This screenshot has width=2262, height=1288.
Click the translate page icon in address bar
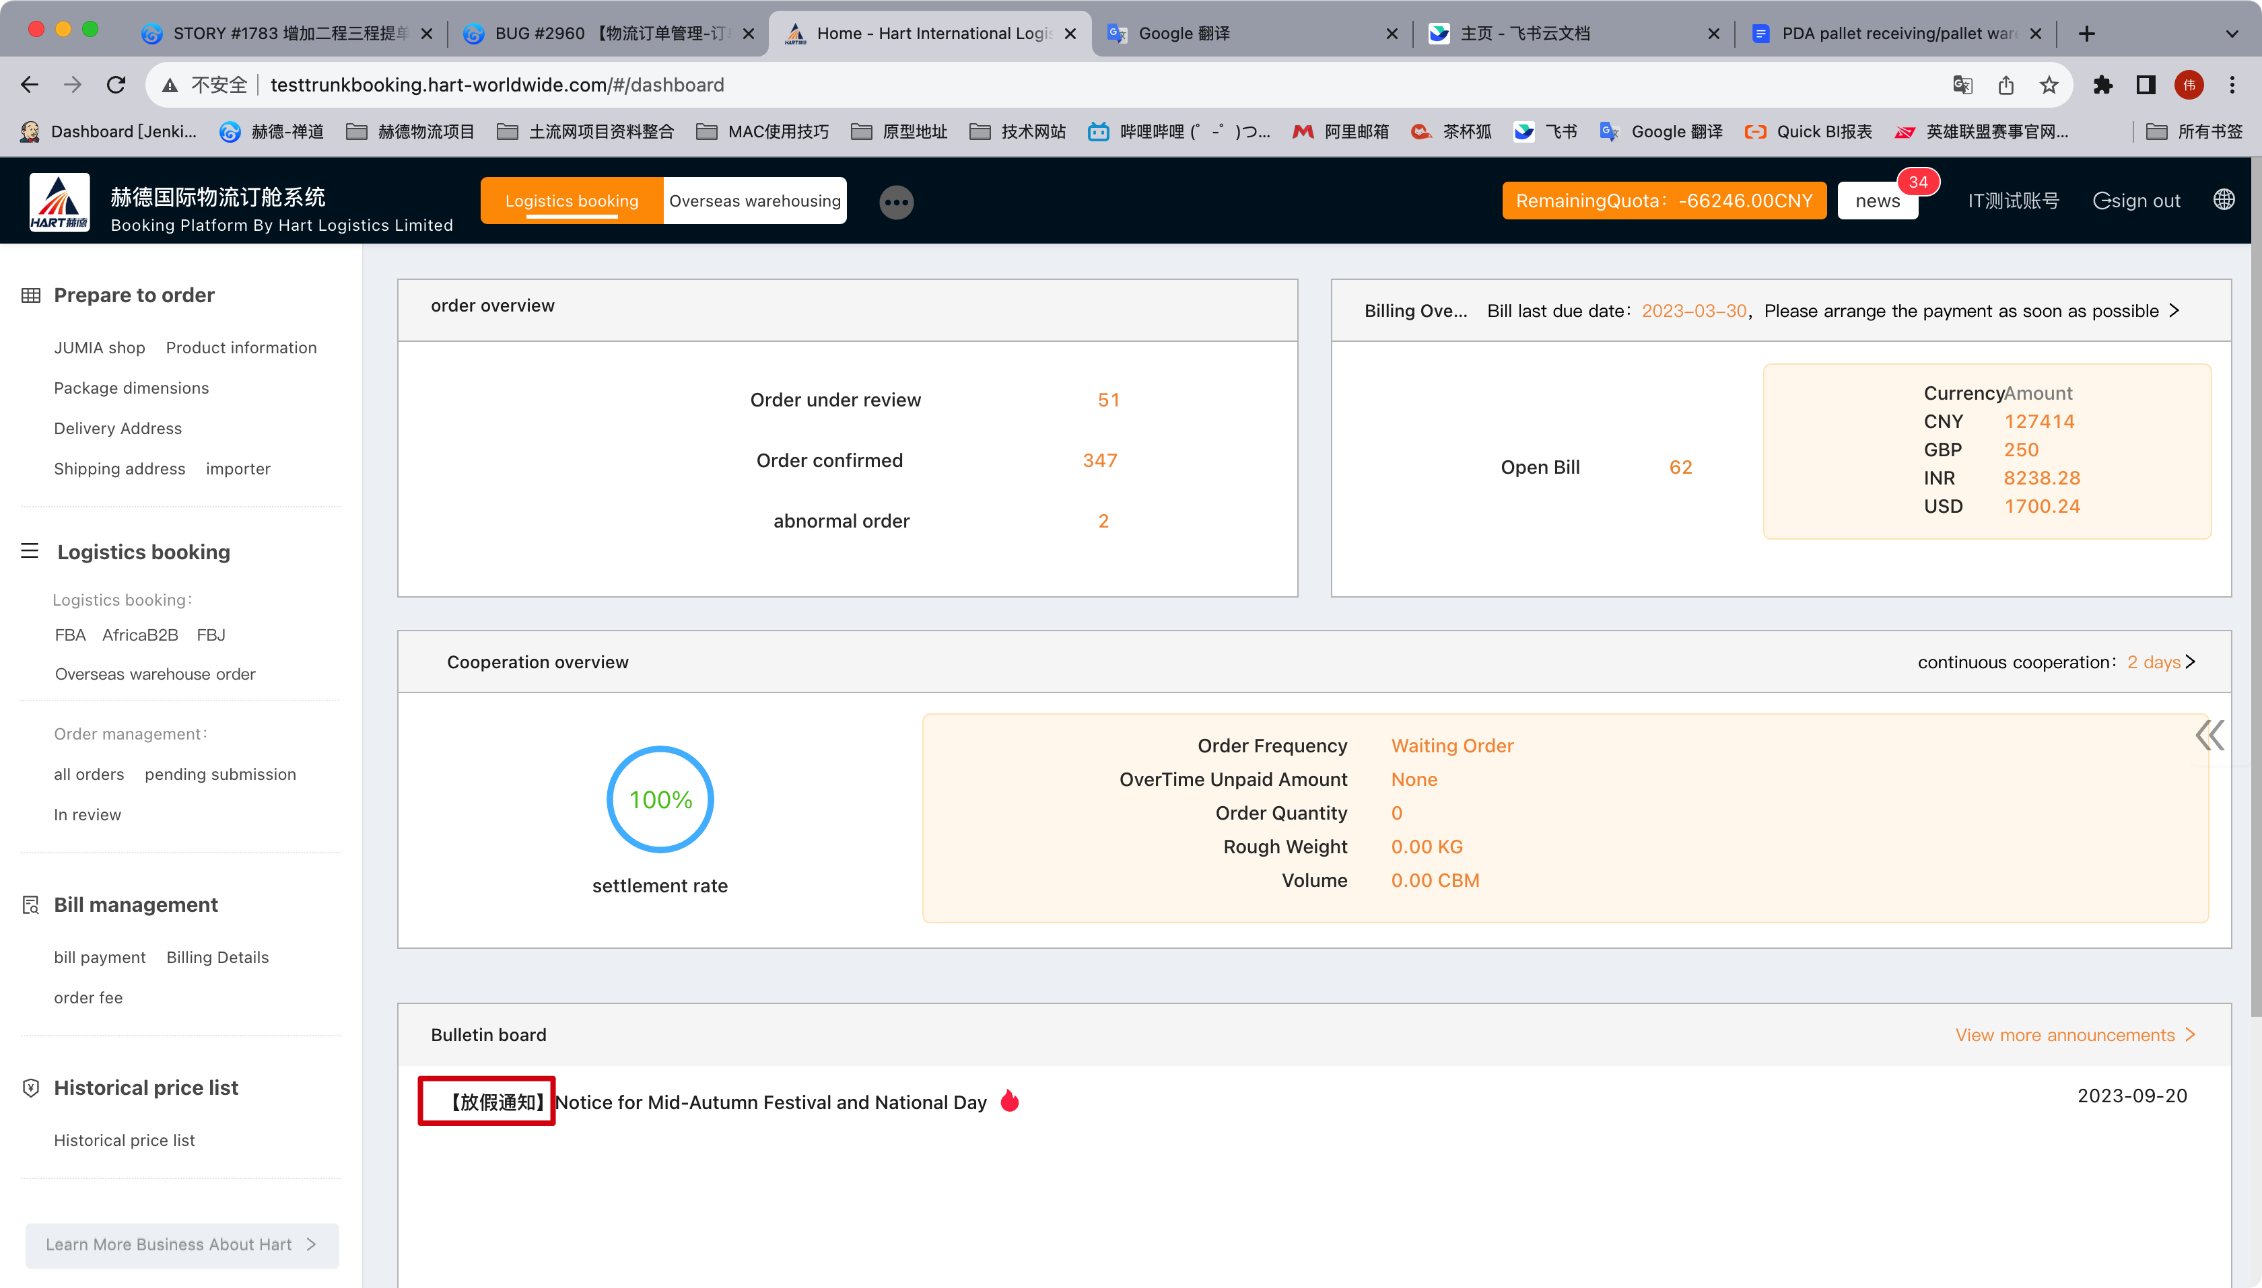(1962, 85)
